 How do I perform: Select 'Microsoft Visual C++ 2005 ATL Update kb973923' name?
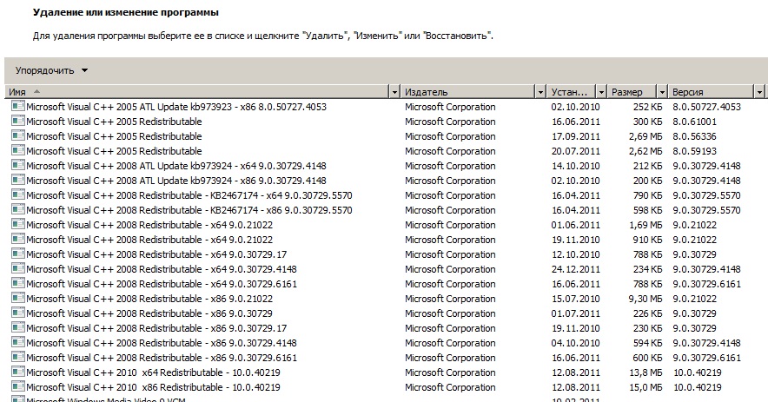(x=176, y=107)
